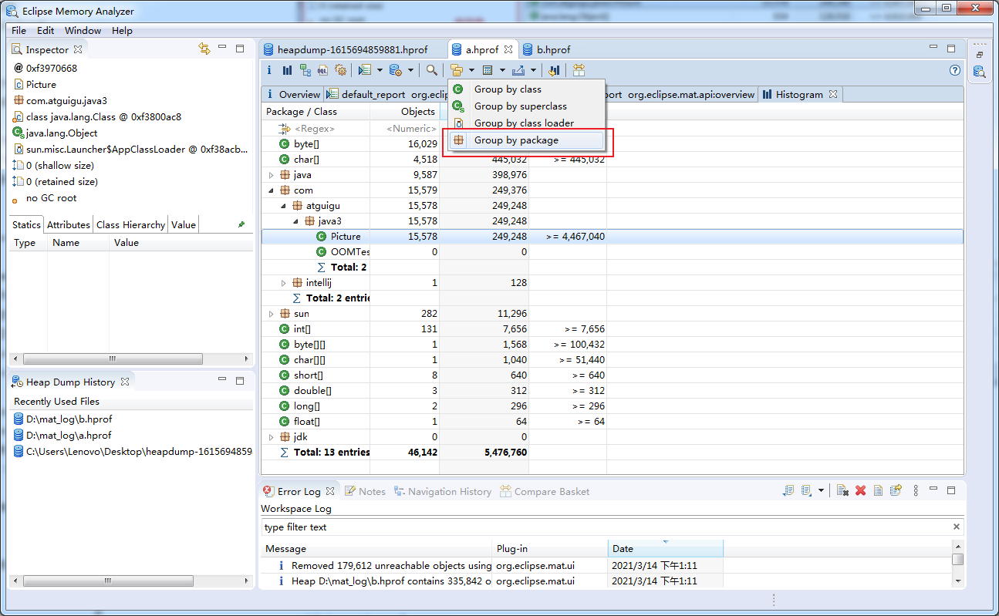Run the reports toolbar icon
Screen dimensions: 999x616
[x=365, y=70]
